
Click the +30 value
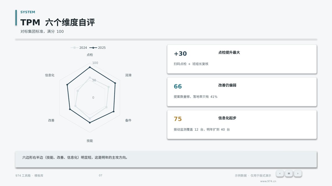click(x=180, y=54)
